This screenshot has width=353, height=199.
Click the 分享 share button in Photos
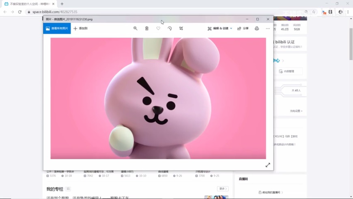click(243, 28)
